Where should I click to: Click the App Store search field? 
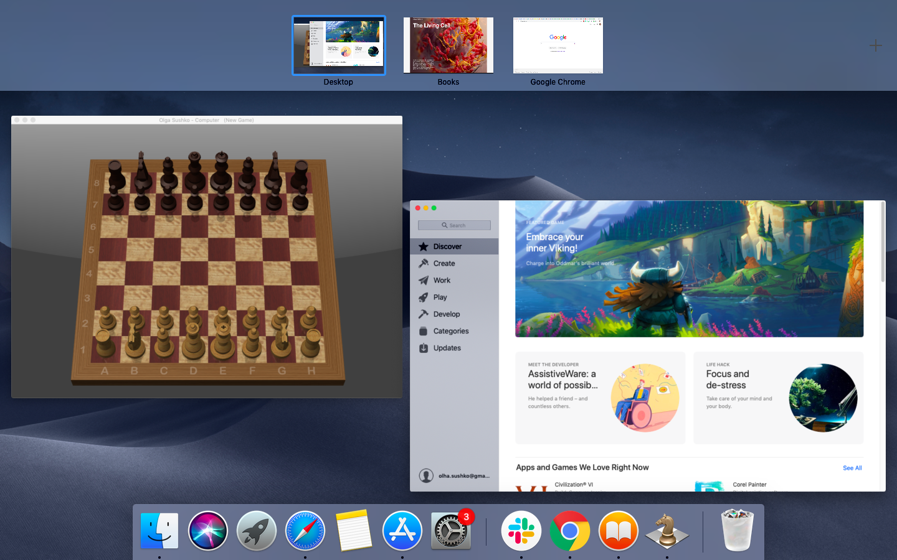tap(454, 225)
